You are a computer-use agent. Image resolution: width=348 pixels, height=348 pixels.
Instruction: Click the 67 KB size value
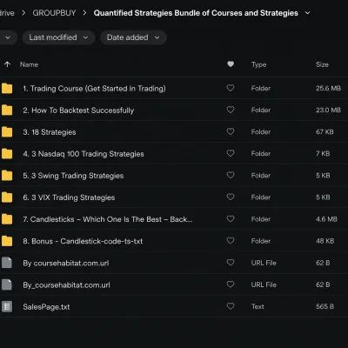point(325,132)
